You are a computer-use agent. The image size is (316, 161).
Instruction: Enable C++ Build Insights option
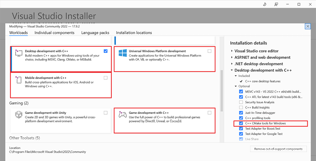click(241, 107)
